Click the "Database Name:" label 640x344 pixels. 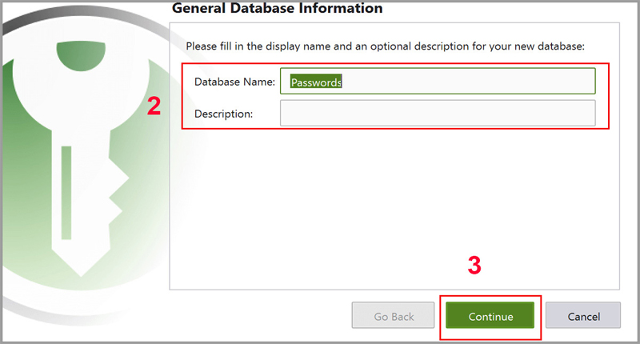[234, 82]
